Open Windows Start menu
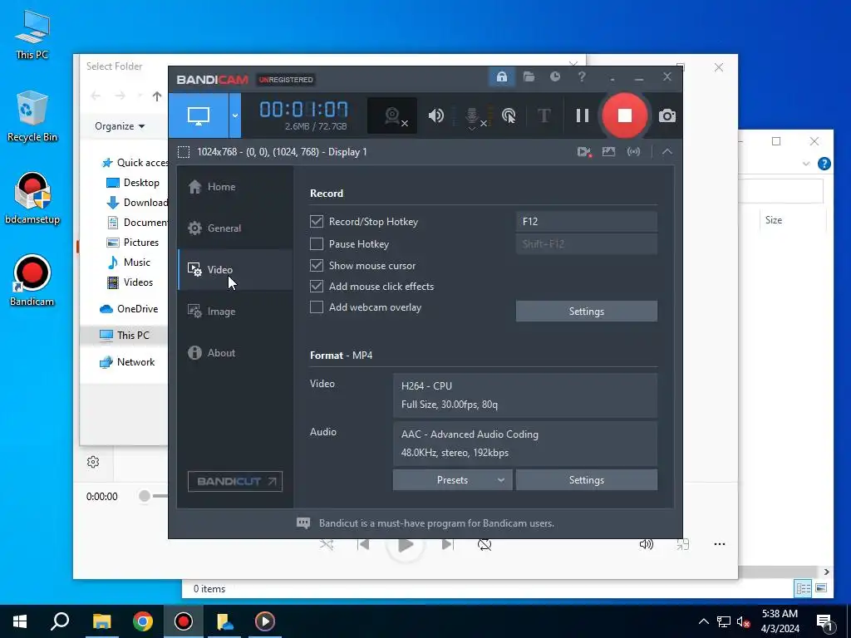 pyautogui.click(x=20, y=621)
